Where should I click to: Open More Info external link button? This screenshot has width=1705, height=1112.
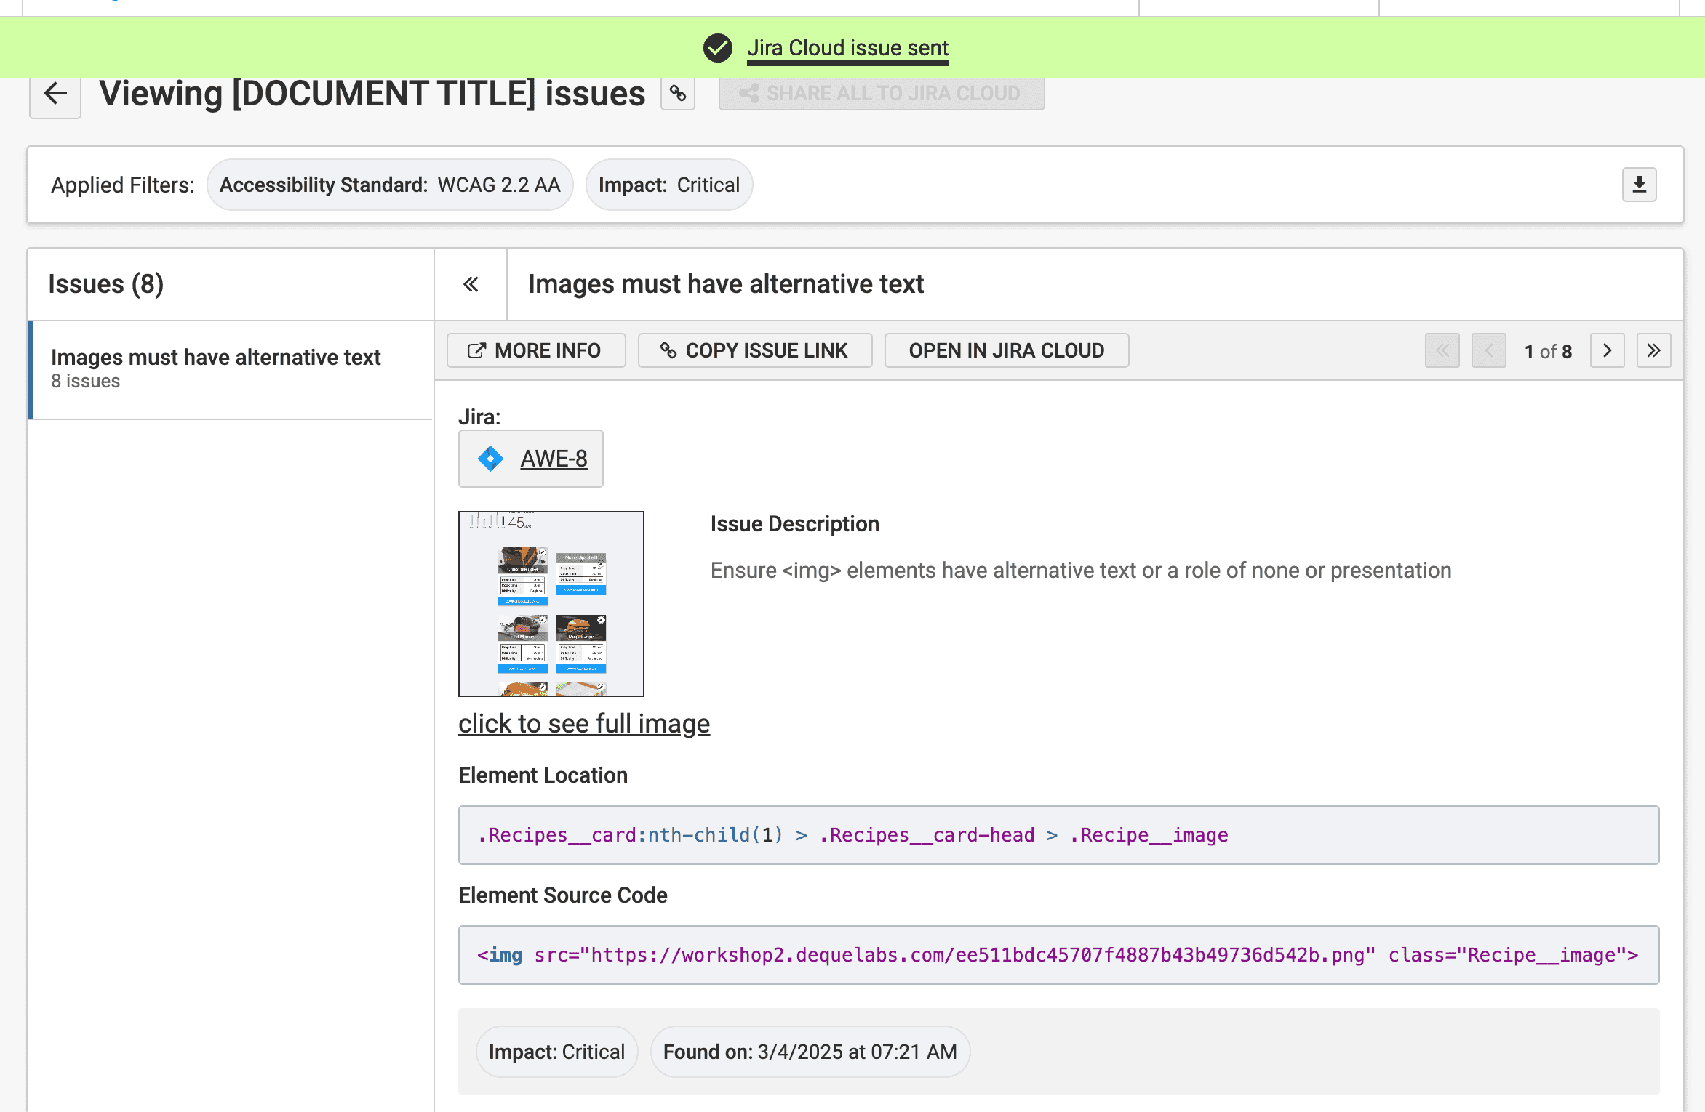coord(536,351)
